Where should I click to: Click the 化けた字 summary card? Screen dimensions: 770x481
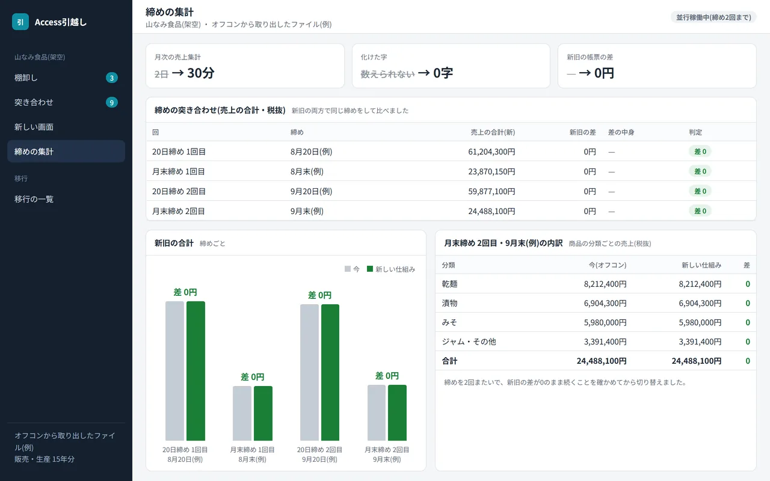[451, 66]
